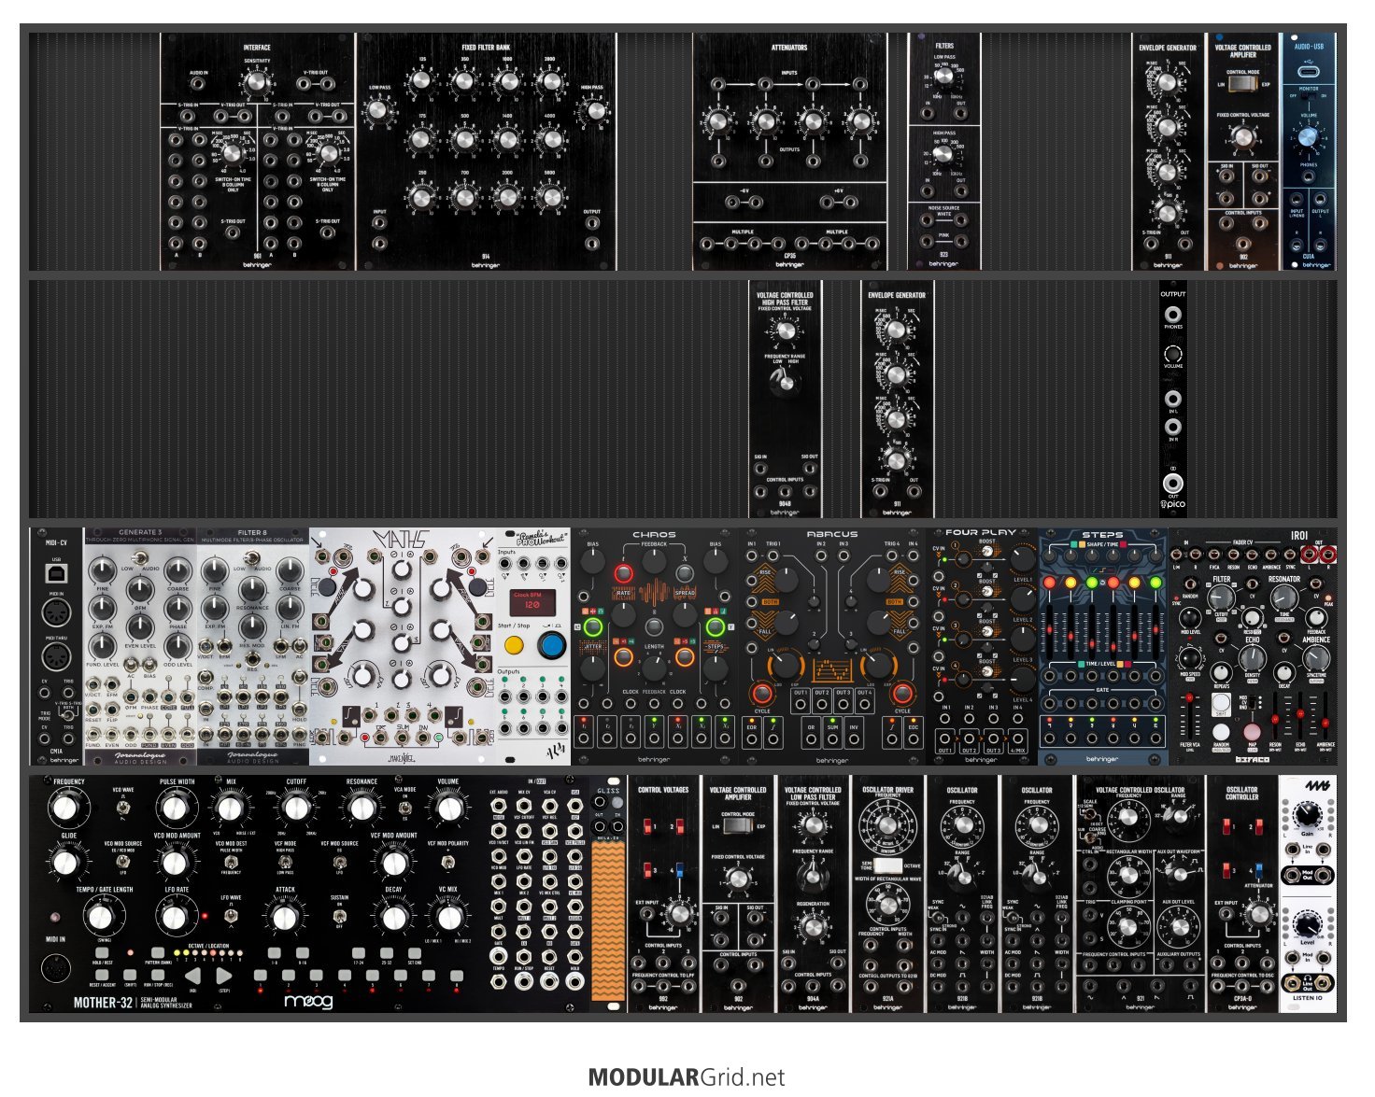The width and height of the screenshot is (1375, 1097).
Task: Toggle the Monitor switch on the Audio-USB module
Action: pos(1308,96)
